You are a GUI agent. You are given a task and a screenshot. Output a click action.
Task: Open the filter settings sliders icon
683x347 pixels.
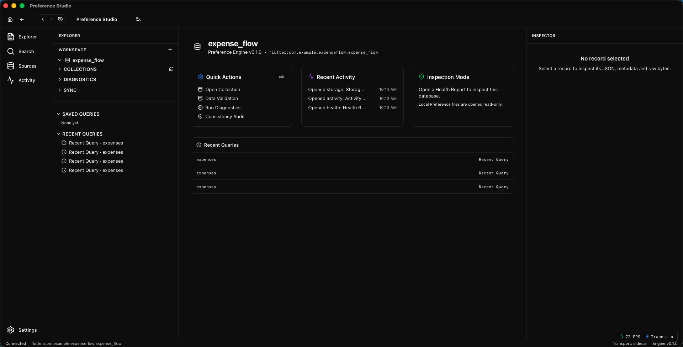click(x=138, y=19)
